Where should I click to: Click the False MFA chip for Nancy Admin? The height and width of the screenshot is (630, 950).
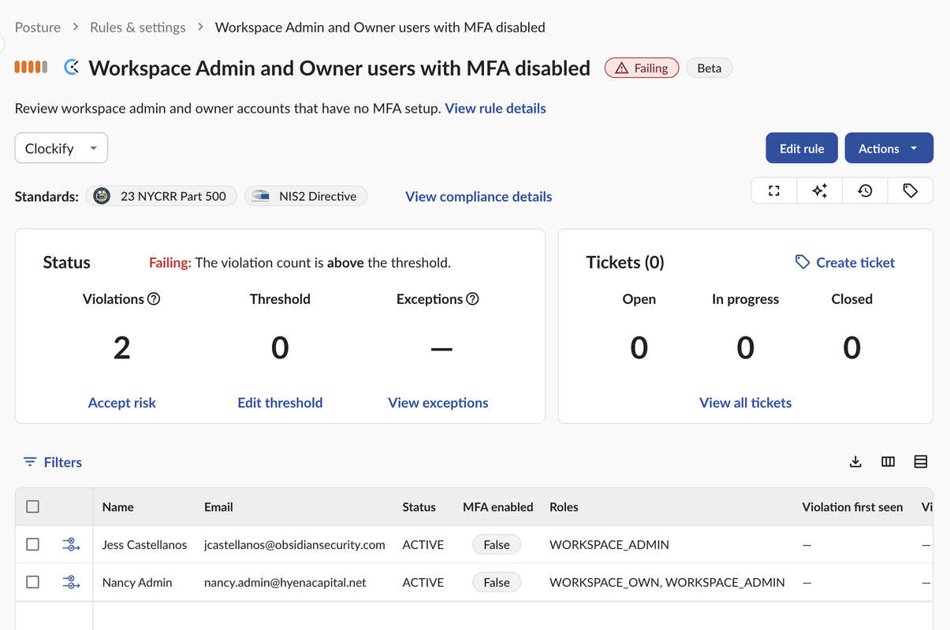pos(497,582)
